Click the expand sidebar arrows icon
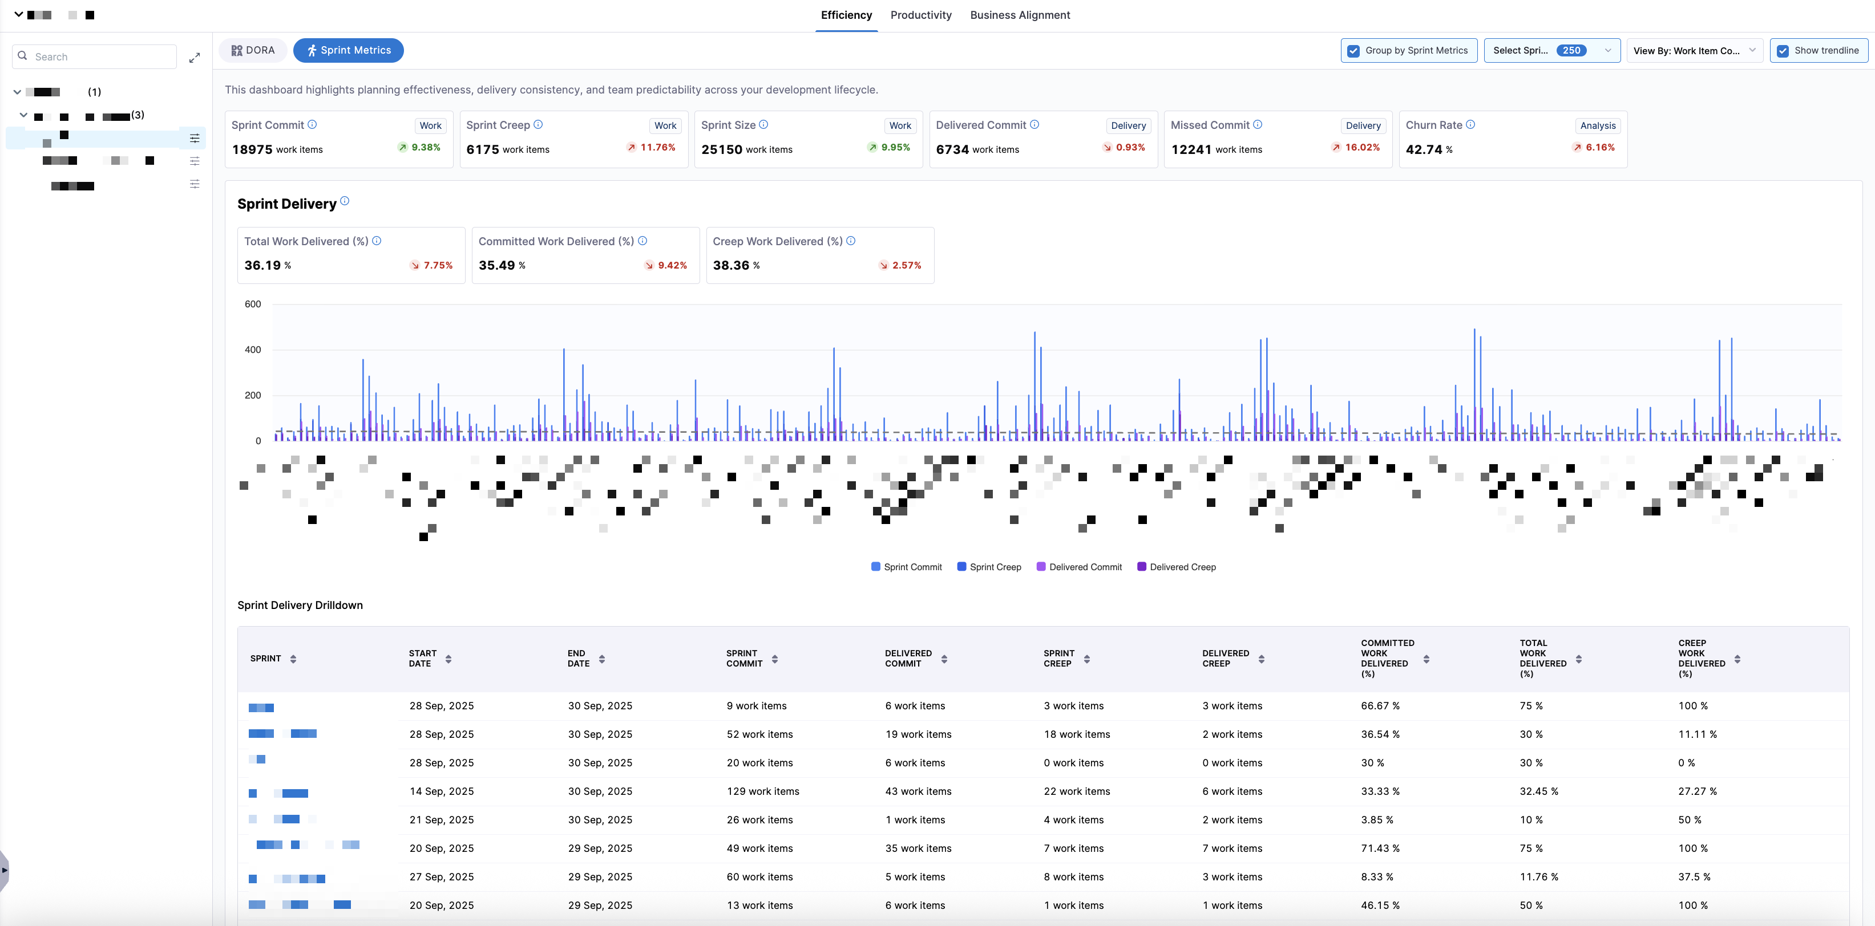This screenshot has width=1875, height=926. [x=195, y=58]
